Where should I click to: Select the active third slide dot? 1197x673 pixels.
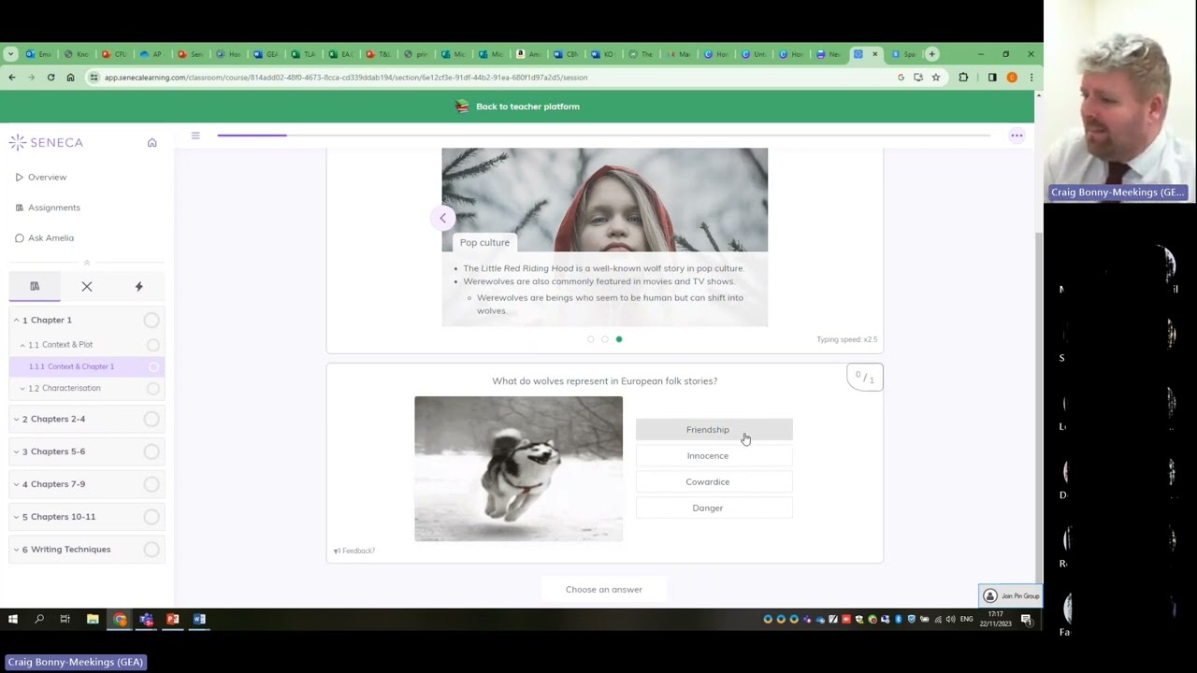click(x=619, y=339)
